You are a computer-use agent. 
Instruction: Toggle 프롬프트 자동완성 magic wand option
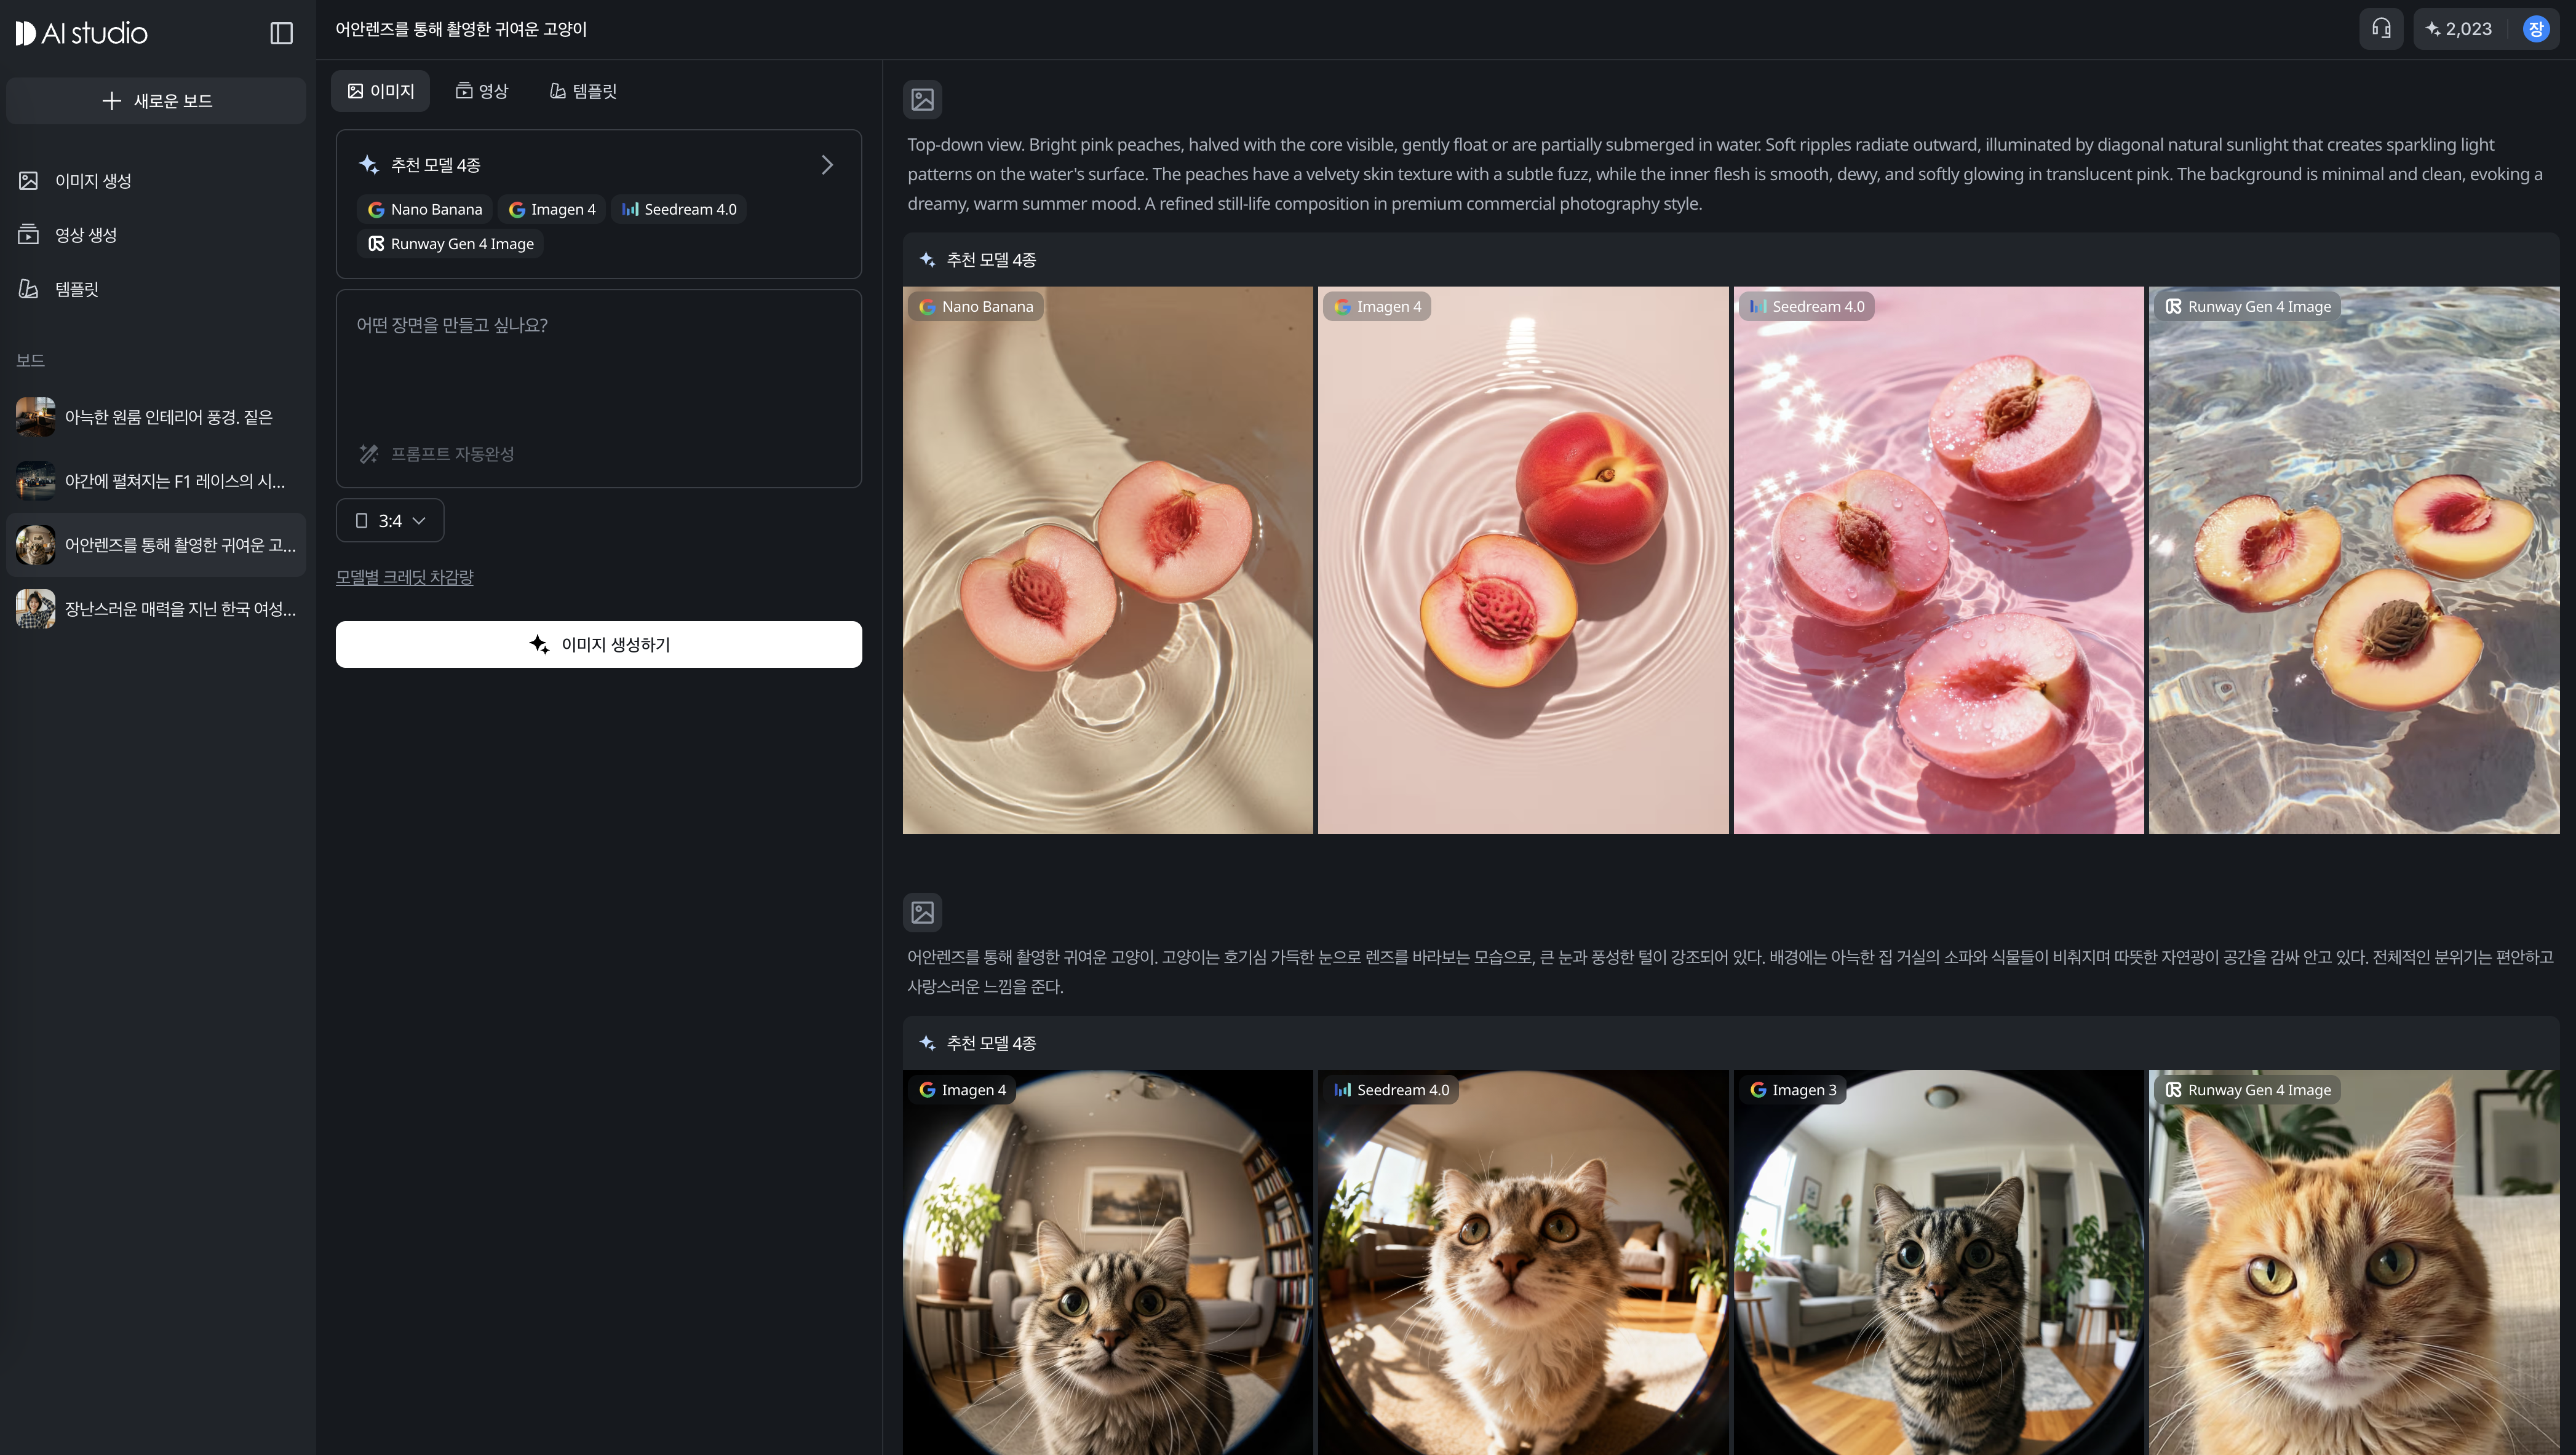click(x=436, y=454)
